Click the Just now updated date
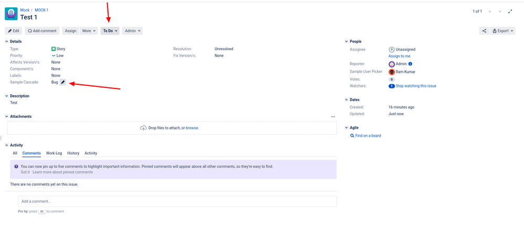Viewport: 524px width, 234px height. tap(396, 114)
